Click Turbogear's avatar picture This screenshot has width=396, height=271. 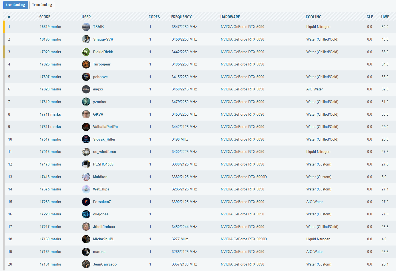pos(86,64)
